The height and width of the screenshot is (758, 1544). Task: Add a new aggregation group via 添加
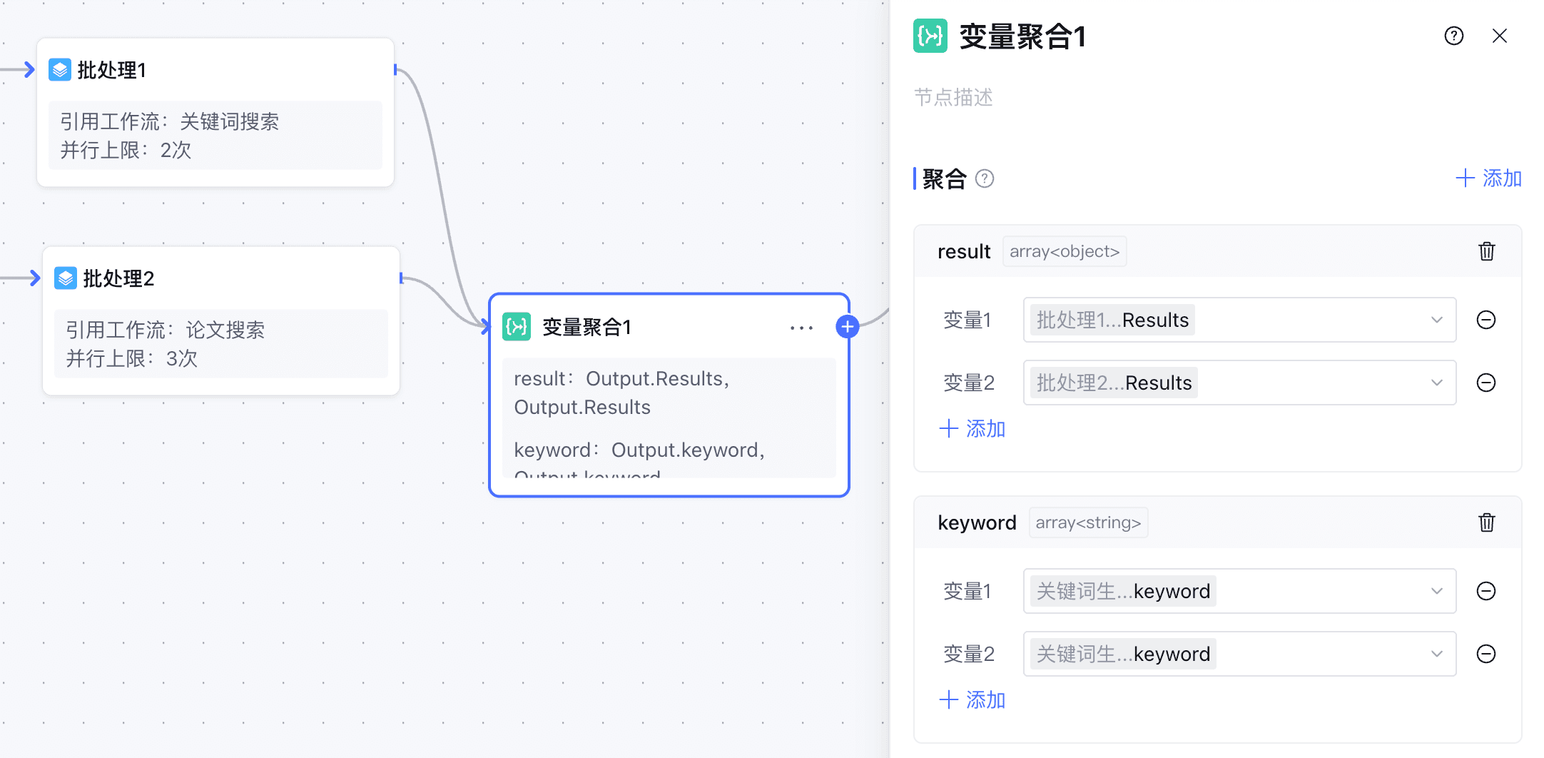pyautogui.click(x=1488, y=178)
